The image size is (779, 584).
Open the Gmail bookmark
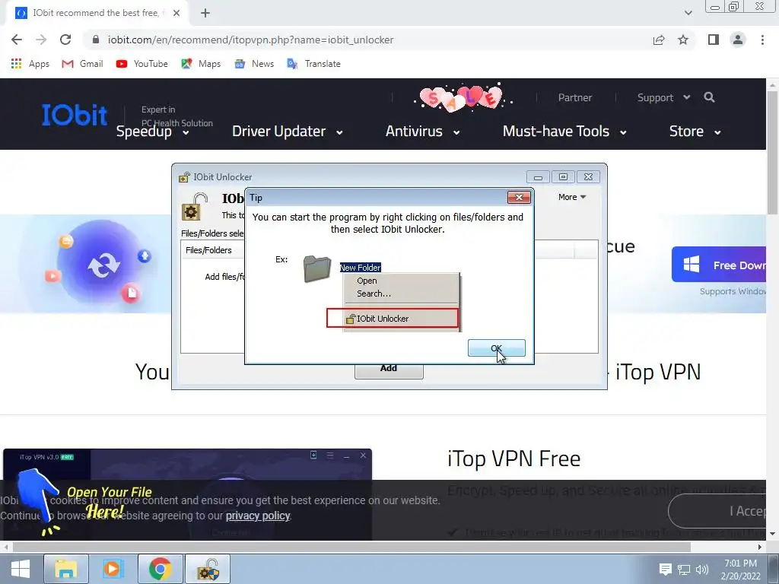click(x=82, y=64)
